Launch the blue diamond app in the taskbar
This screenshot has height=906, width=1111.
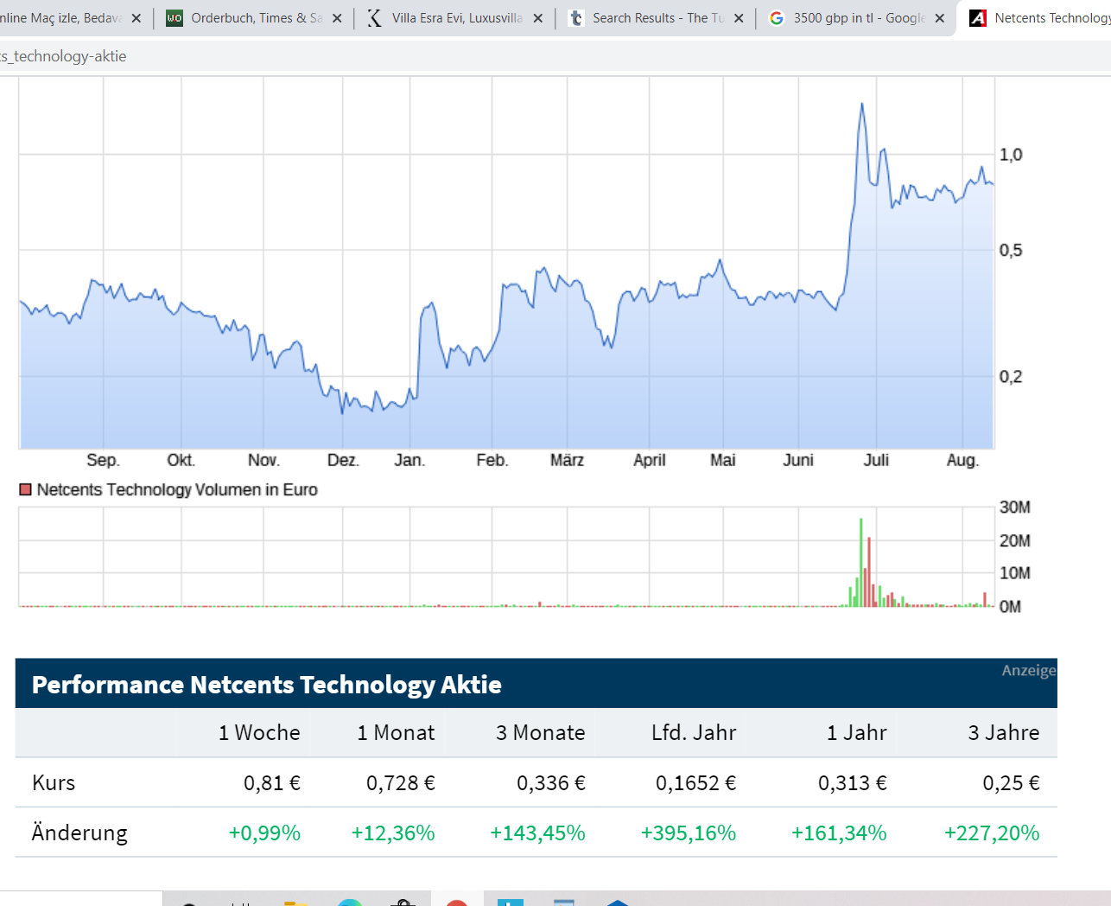[617, 903]
